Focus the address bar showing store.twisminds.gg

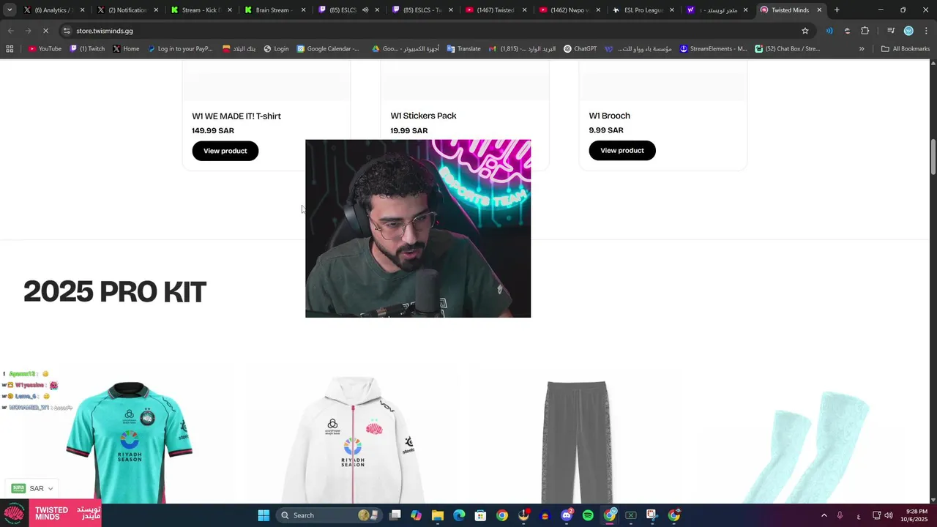tap(432, 31)
